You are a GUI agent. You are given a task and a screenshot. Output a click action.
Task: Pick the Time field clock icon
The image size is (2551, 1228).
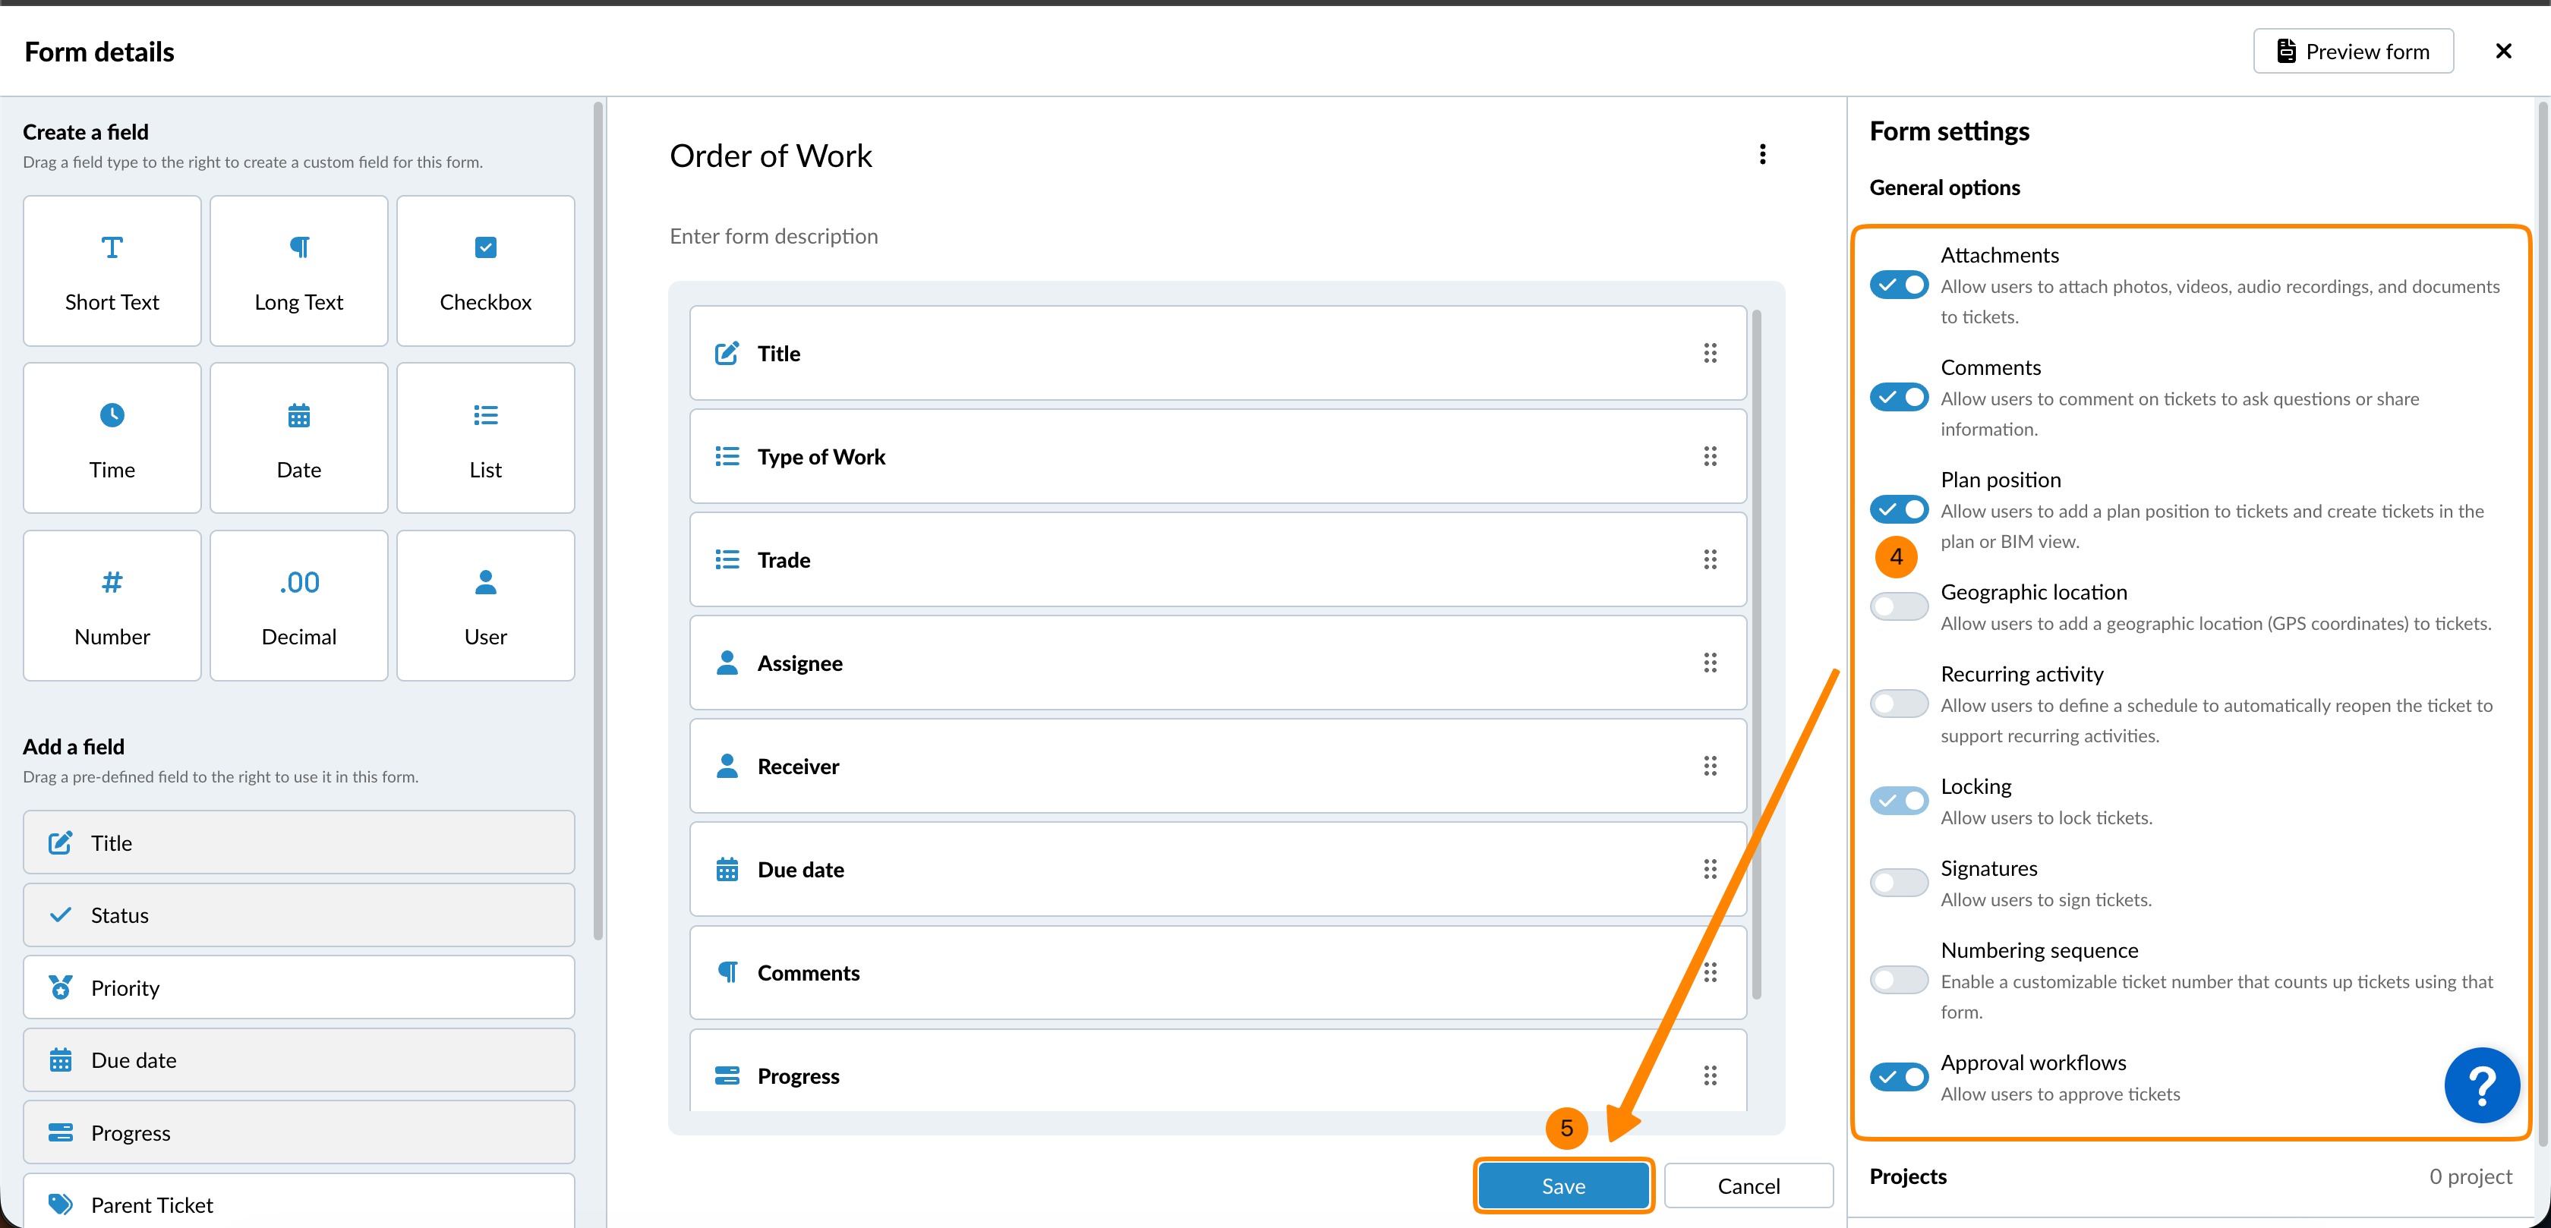(112, 414)
